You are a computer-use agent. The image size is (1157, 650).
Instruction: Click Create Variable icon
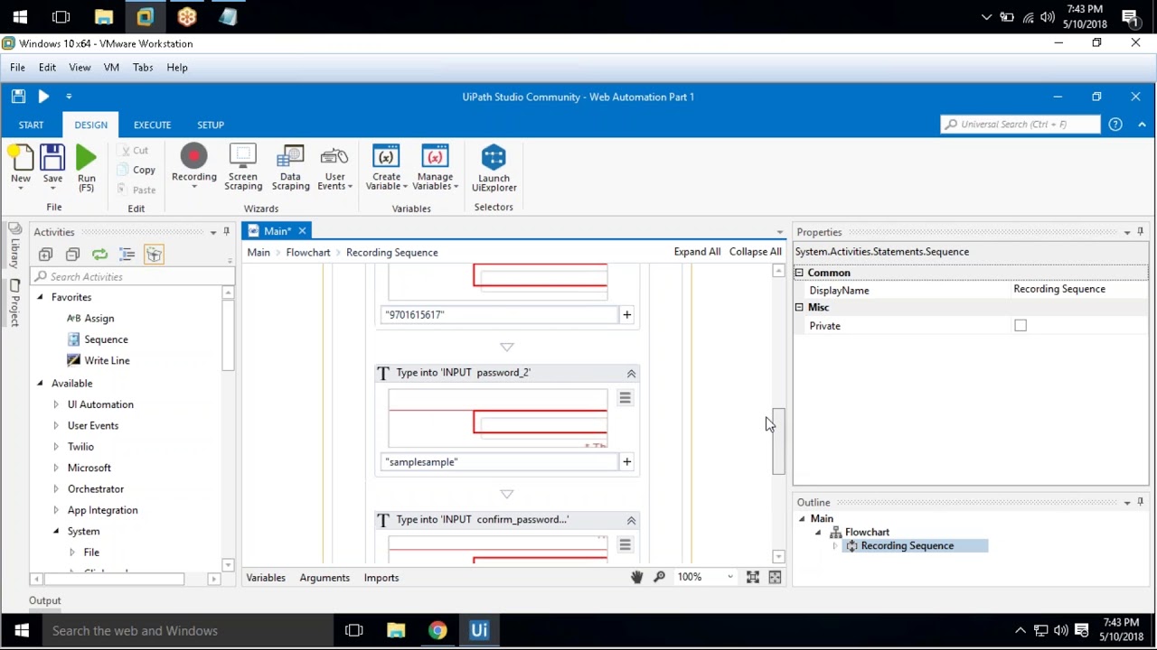pyautogui.click(x=386, y=157)
